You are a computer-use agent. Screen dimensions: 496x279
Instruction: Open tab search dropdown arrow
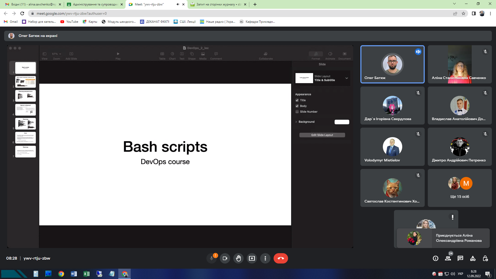[454, 4]
